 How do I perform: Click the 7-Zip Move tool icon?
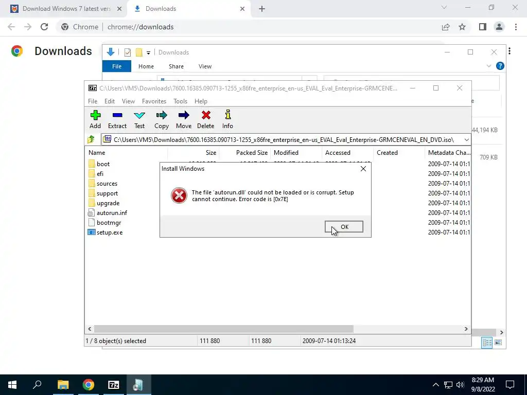[x=184, y=115]
